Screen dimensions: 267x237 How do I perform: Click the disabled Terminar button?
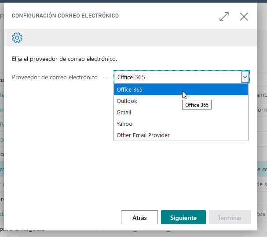(230, 217)
